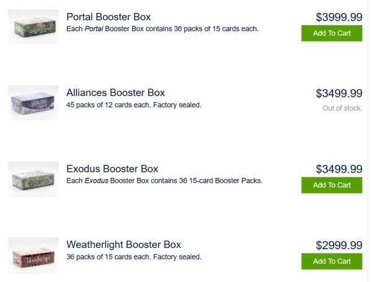Click the Weatherlight Booster Box product image
The height and width of the screenshot is (282, 372).
coord(33,255)
